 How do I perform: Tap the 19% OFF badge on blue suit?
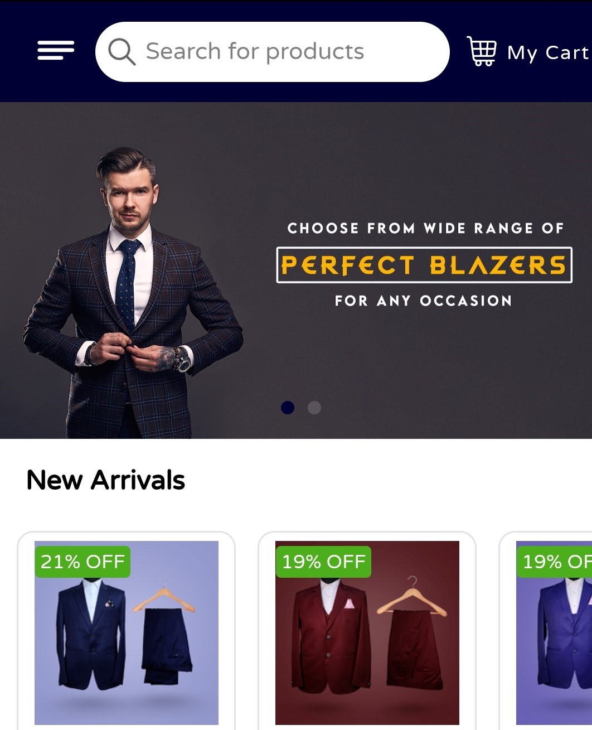point(554,562)
